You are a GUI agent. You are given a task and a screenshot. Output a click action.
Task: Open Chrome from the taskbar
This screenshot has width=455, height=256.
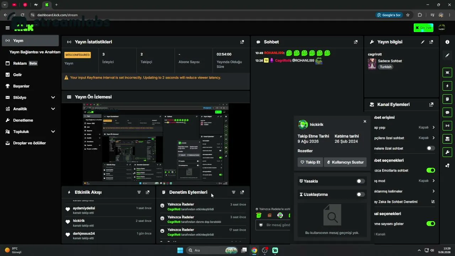click(254, 250)
